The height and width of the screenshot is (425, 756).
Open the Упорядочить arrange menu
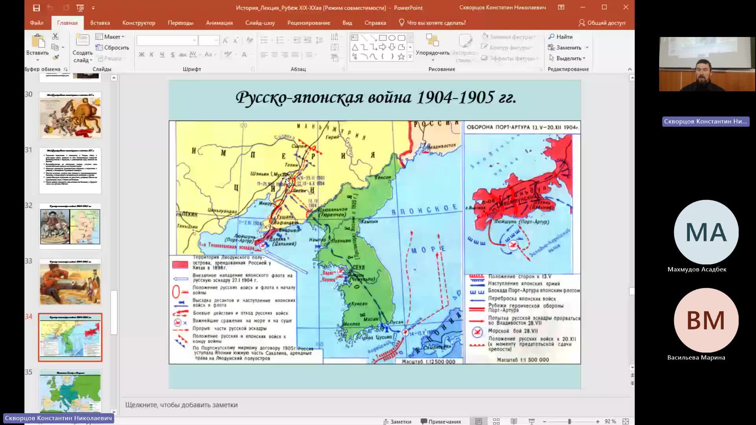coord(432,47)
